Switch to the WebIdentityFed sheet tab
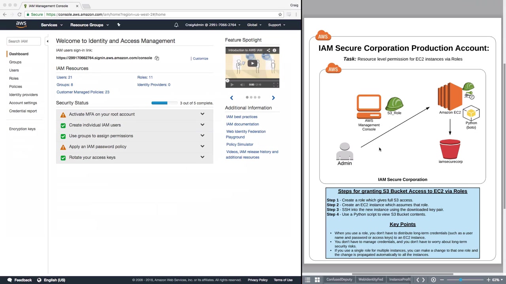The image size is (506, 284). [371, 280]
